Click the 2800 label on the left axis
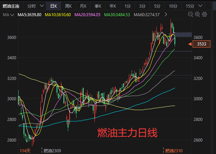Viewport: 216px width, 154px height. 12,119
